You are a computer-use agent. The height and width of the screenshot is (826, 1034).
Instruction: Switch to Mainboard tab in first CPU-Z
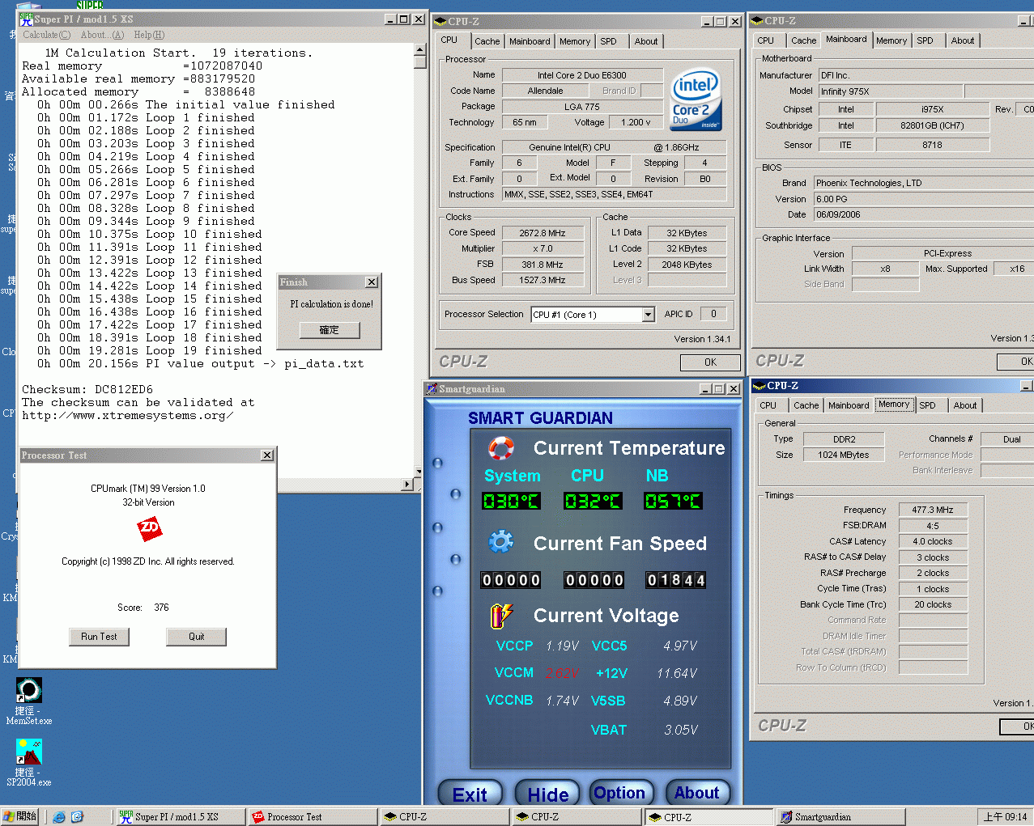(530, 41)
